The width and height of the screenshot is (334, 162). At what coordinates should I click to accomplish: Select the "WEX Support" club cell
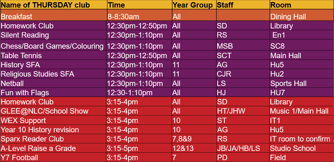click(23, 120)
